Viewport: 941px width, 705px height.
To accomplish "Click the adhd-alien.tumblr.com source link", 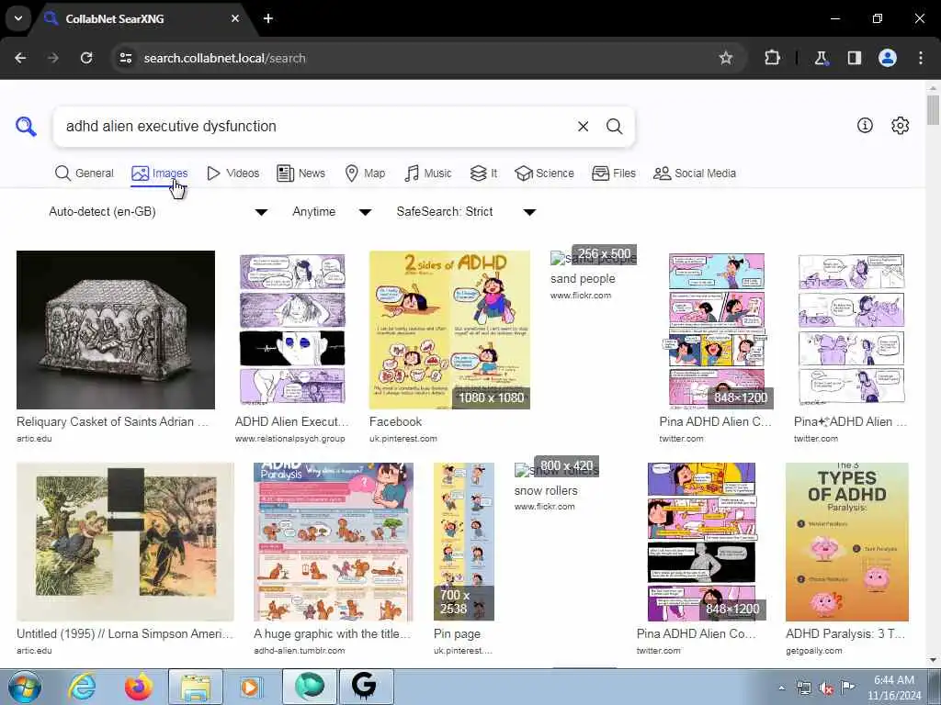I will pyautogui.click(x=299, y=651).
